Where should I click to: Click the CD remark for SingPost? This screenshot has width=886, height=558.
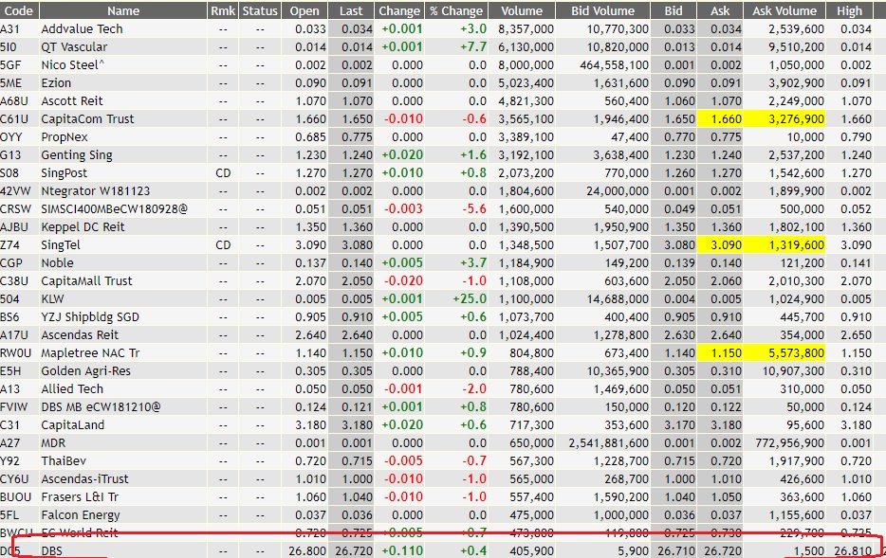click(x=223, y=173)
